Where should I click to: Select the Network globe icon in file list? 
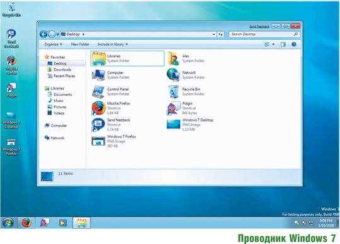click(x=174, y=75)
